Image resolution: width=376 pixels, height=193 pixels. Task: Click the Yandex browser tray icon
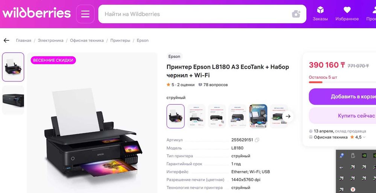tap(353, 189)
